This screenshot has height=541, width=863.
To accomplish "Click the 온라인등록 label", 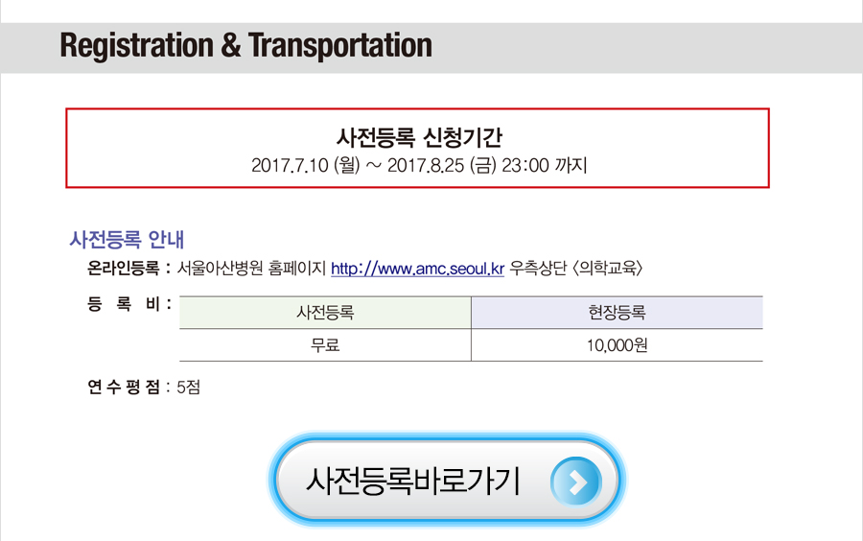I will click(x=124, y=269).
